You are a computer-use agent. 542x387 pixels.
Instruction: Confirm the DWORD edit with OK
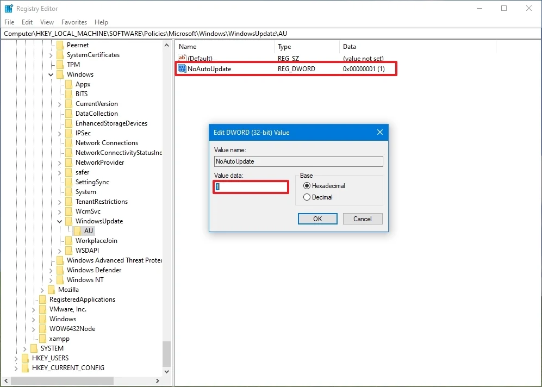[317, 219]
